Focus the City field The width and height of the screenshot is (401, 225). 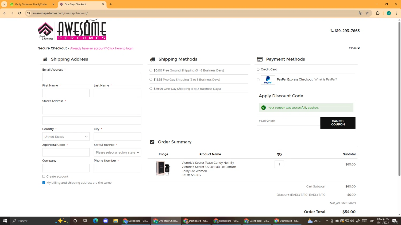point(117,136)
